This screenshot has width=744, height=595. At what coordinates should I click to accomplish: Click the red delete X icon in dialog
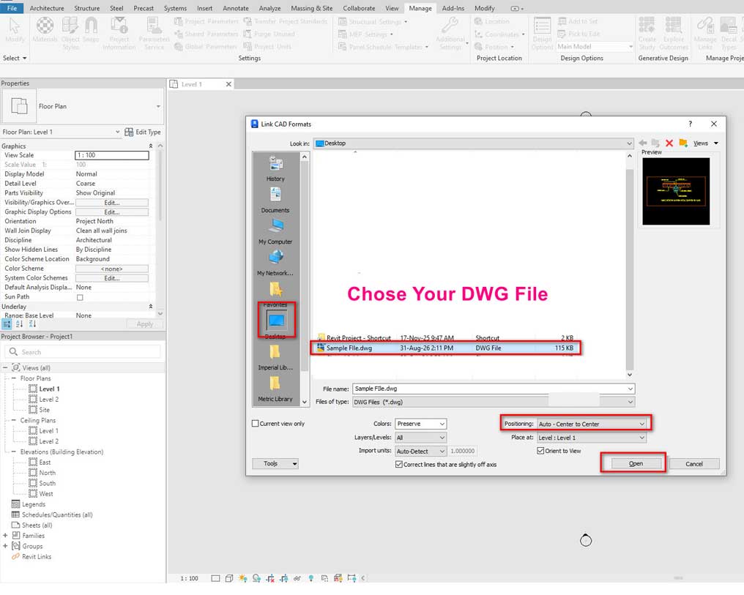pyautogui.click(x=669, y=143)
